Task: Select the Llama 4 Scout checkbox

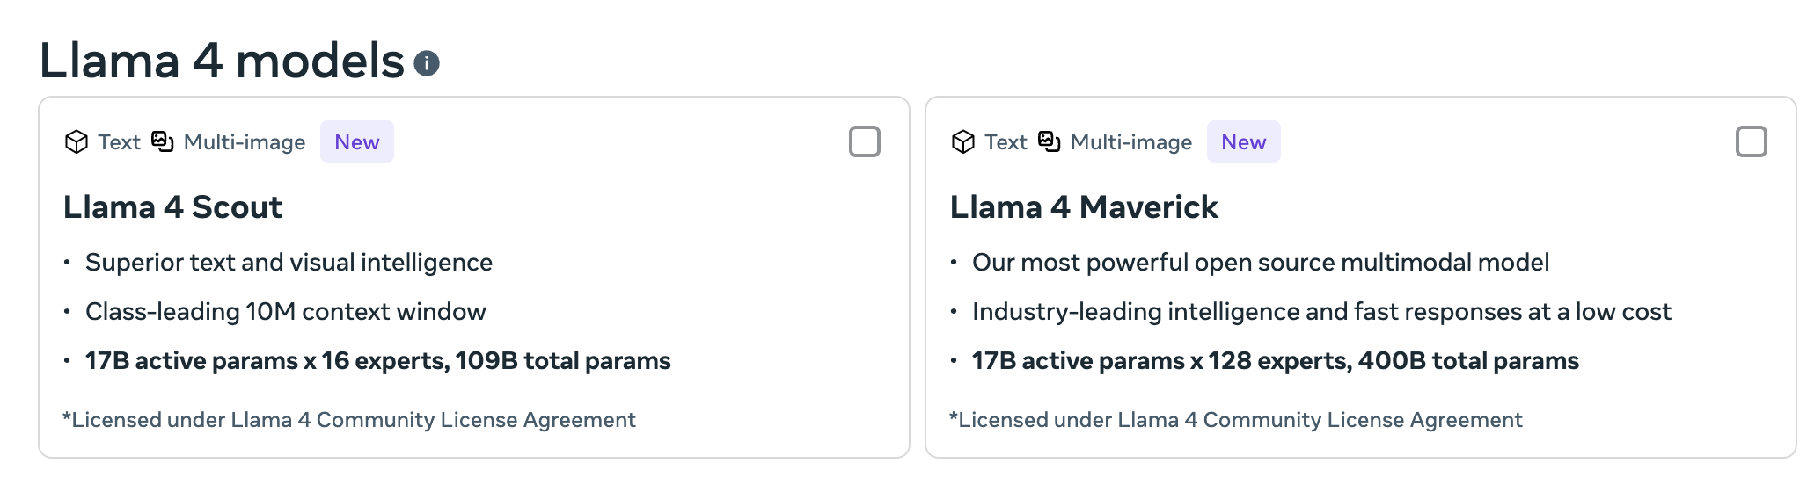Action: coord(864,141)
